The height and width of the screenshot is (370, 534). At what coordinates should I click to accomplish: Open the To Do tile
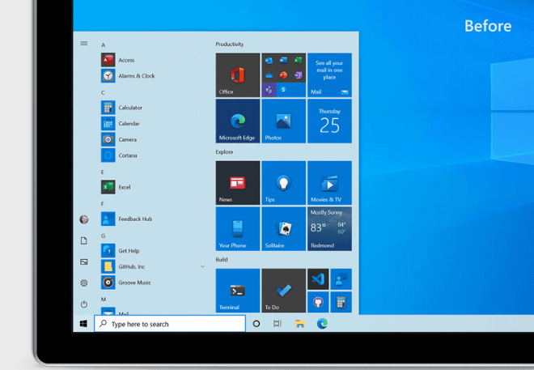tap(283, 291)
